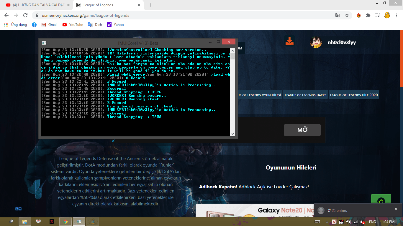Click the MUICore v(13) Beta title bar
This screenshot has height=226, width=403.
pyautogui.click(x=138, y=43)
